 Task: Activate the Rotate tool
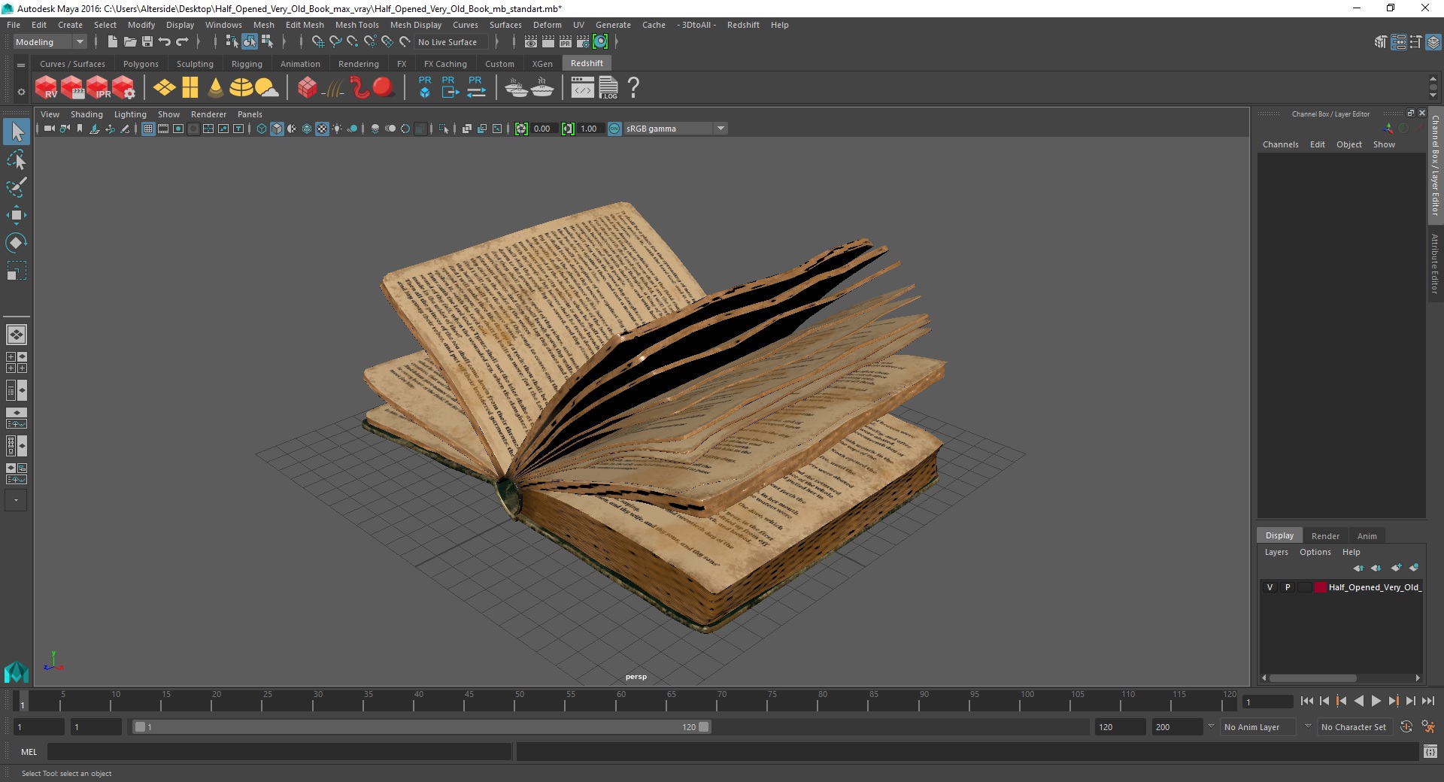pyautogui.click(x=16, y=243)
